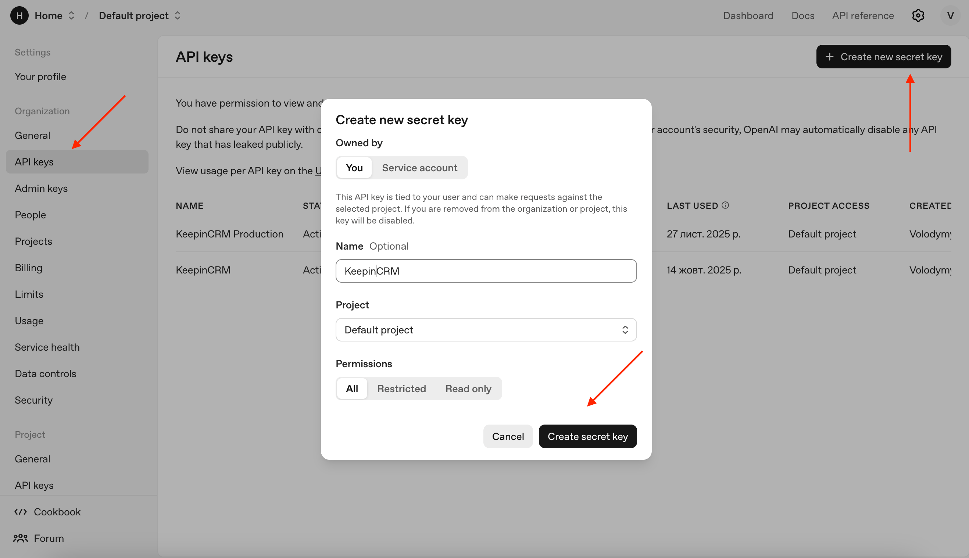This screenshot has width=969, height=558.
Task: Click the Home workspace icon
Action: click(19, 15)
